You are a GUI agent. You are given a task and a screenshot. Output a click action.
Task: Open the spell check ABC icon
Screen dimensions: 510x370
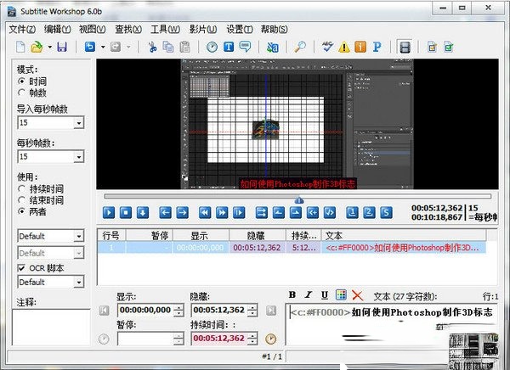click(x=329, y=48)
